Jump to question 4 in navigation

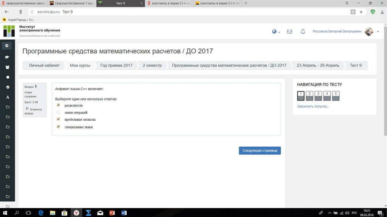pos(327,96)
